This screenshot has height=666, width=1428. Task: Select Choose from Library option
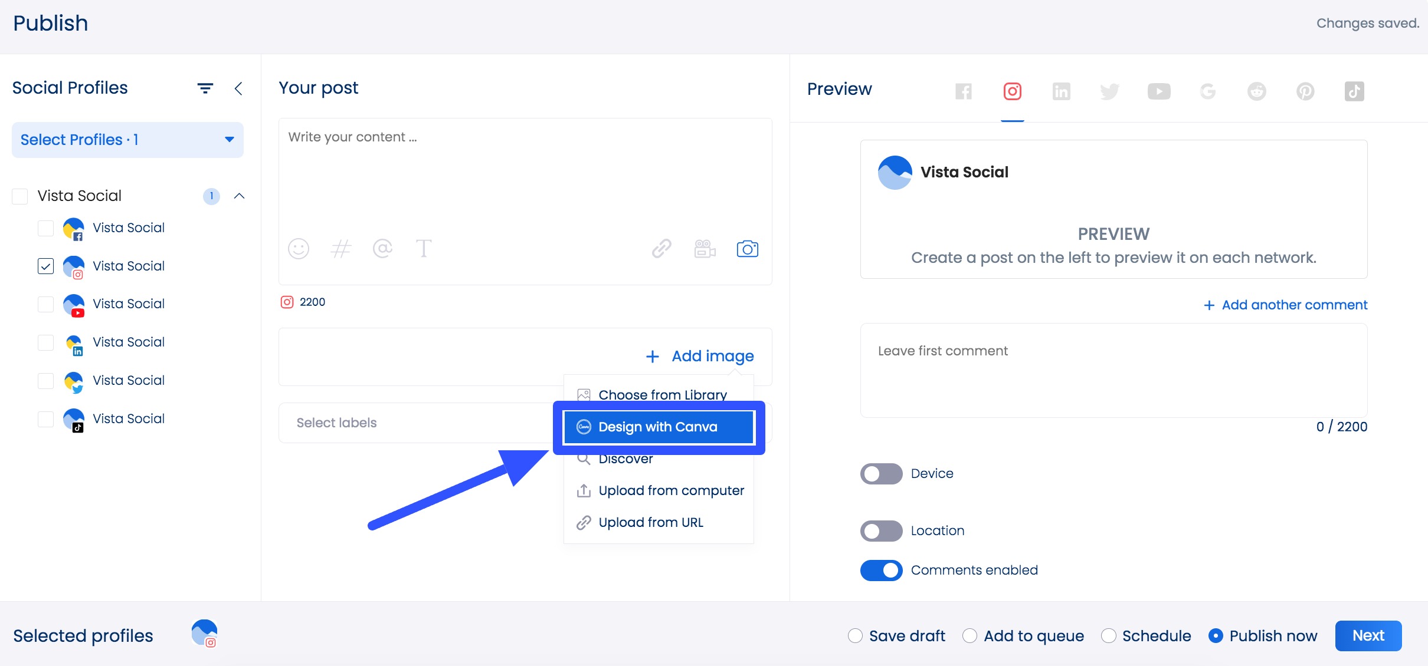(x=662, y=394)
